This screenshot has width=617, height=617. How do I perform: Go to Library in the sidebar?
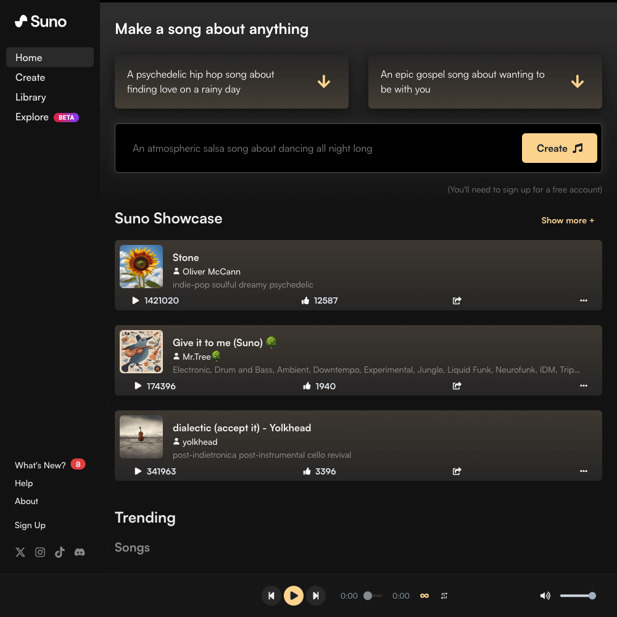point(31,97)
